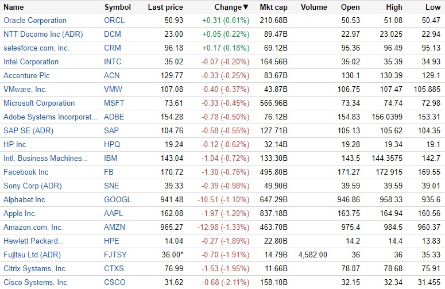Viewport: 445px width, 289px height.
Task: Sort table by the Change column arrow
Action: click(x=246, y=7)
